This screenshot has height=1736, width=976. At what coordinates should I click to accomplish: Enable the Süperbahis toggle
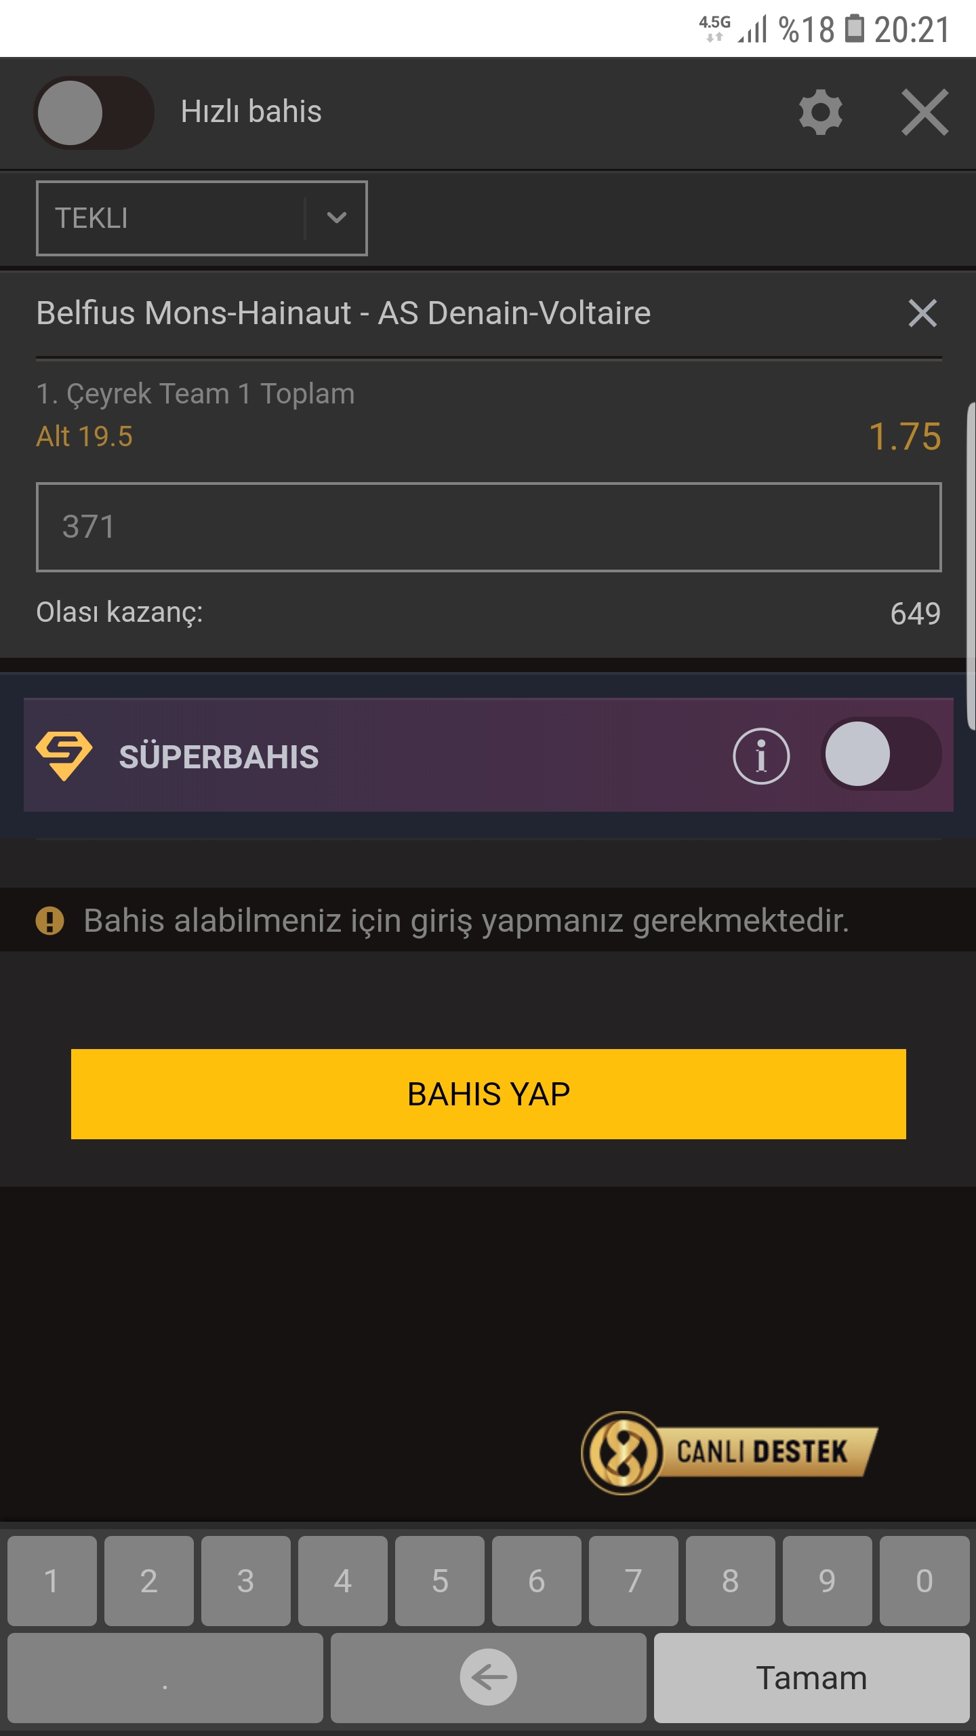(880, 754)
